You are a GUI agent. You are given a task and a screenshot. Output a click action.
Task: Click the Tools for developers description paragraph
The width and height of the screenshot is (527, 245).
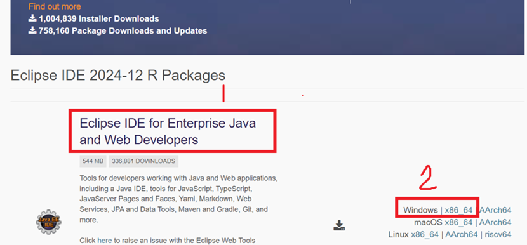pyautogui.click(x=178, y=199)
